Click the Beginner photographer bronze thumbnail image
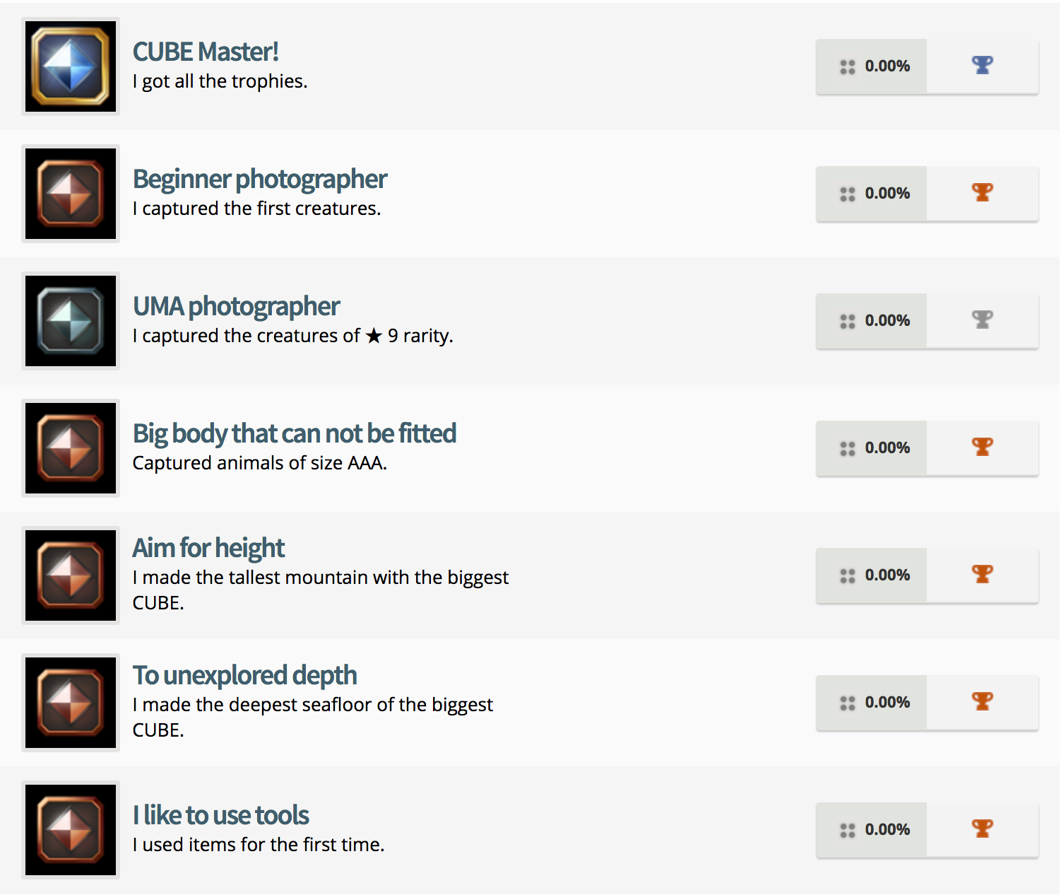Viewport: 1061px width, 895px height. pos(71,194)
